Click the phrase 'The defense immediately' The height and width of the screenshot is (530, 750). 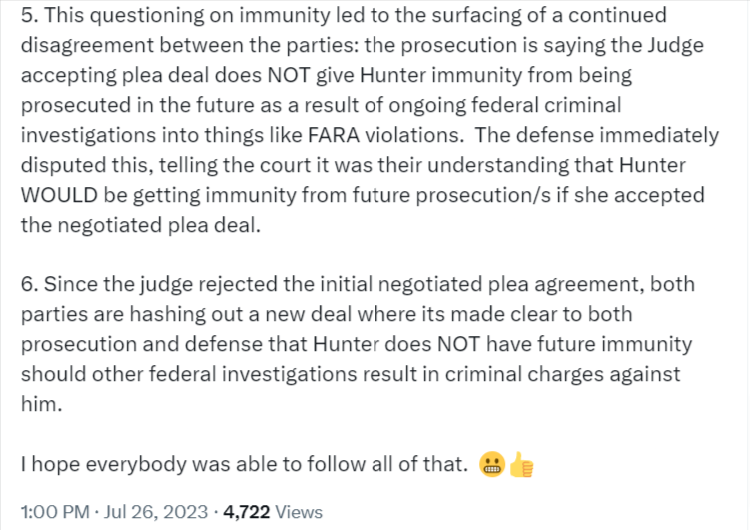617,135
